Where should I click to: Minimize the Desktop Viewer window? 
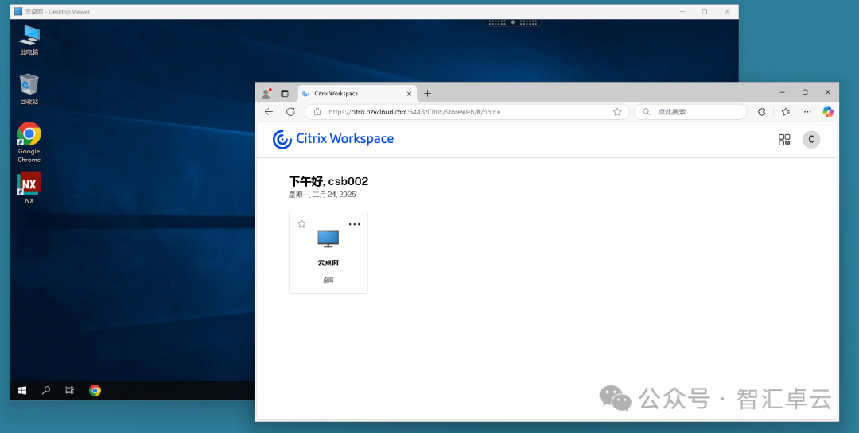tap(682, 11)
